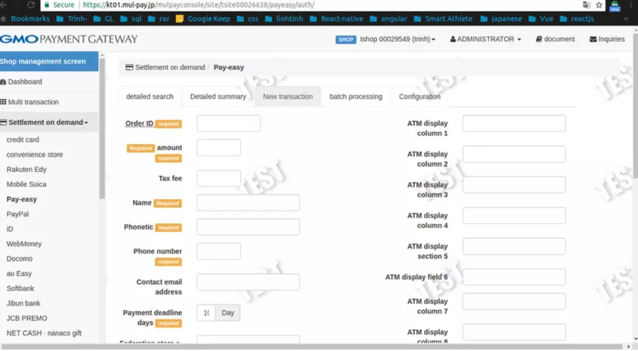Click the horizontal scrollbar at page bottom
Image resolution: width=638 pixels, height=351 pixels.
click(312, 346)
